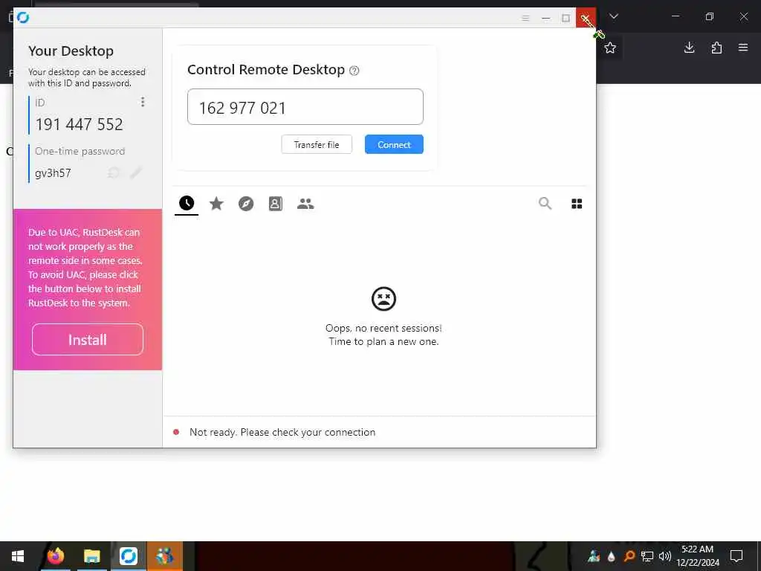Select the ID text 191 447 552
Viewport: 761px width, 571px height.
[79, 124]
